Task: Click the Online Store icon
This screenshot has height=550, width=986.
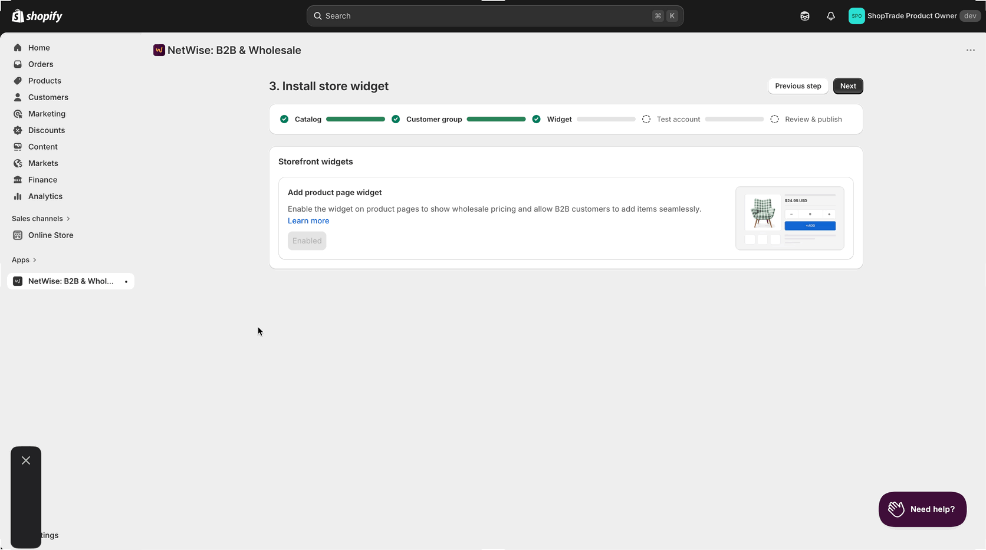Action: (18, 235)
